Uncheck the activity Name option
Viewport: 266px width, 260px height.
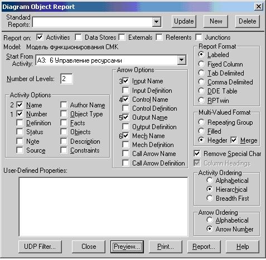[20, 105]
